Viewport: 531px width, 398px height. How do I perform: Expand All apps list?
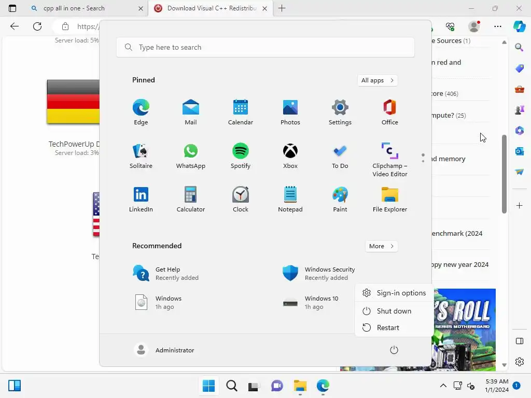pyautogui.click(x=378, y=80)
